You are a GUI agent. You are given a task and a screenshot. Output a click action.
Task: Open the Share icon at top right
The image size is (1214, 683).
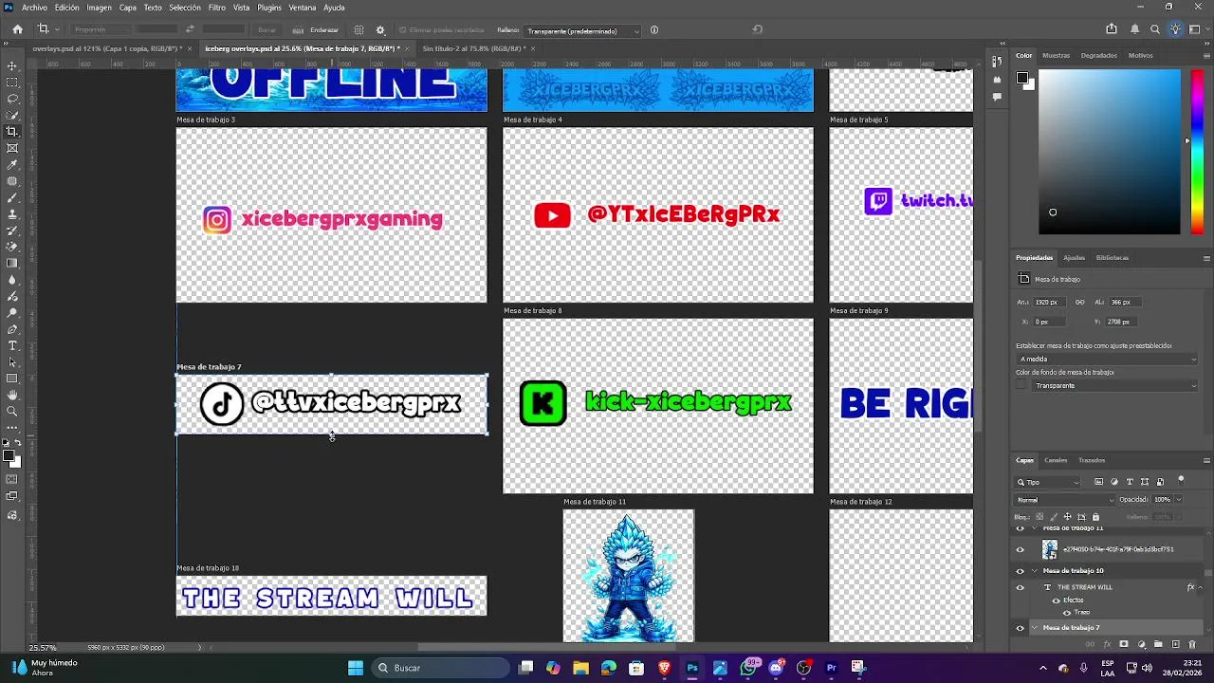1112,29
